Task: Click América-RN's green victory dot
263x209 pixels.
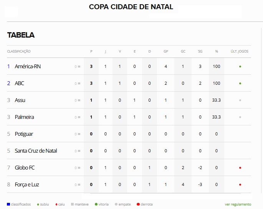Action: 240,66
